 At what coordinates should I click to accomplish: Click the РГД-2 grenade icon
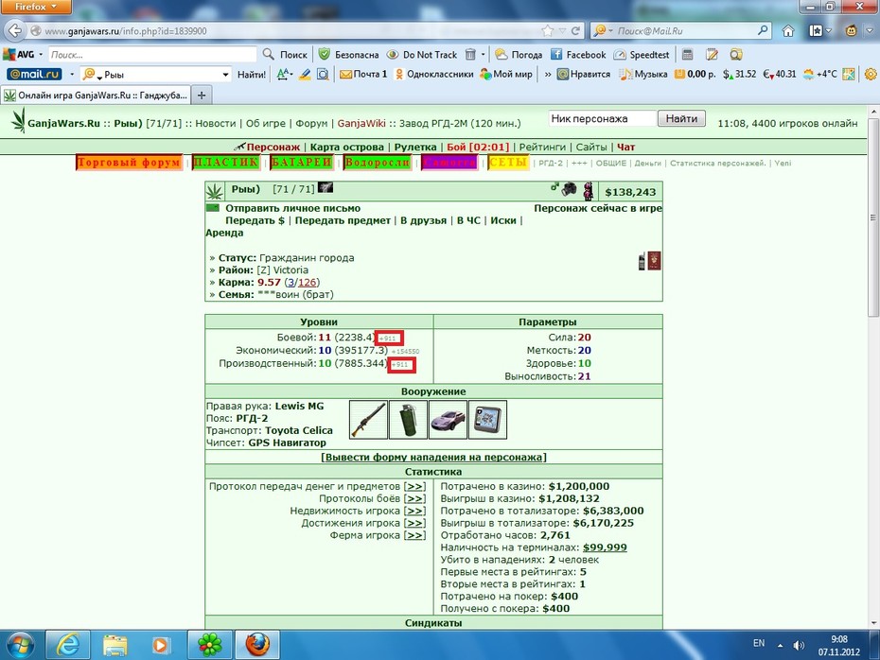pyautogui.click(x=408, y=419)
